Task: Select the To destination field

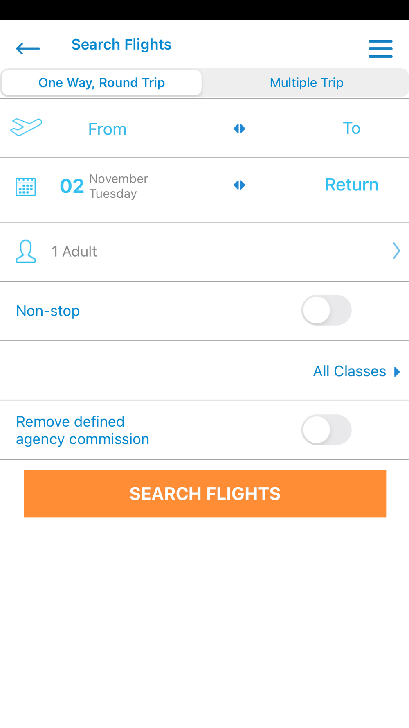Action: [351, 129]
